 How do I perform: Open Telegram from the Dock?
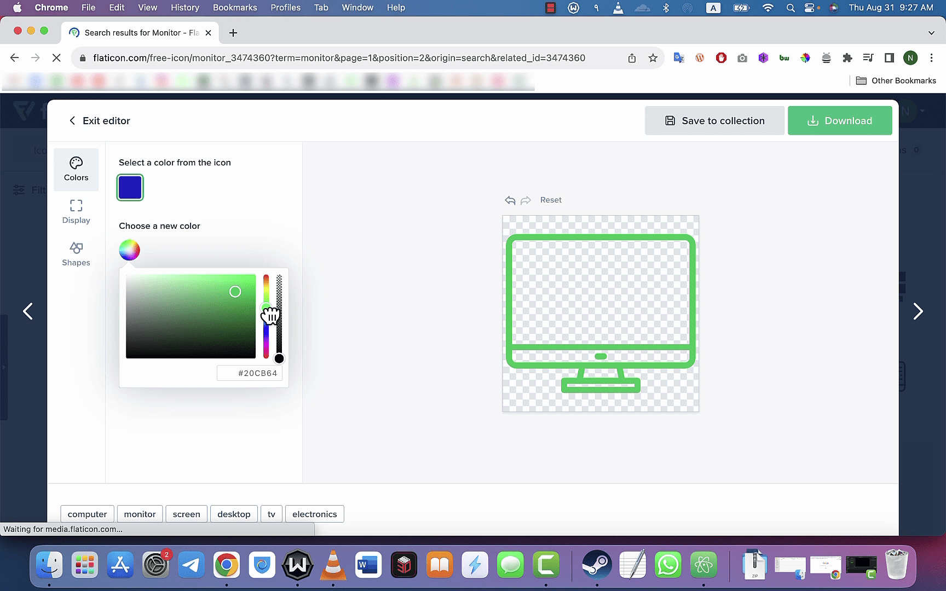[191, 565]
